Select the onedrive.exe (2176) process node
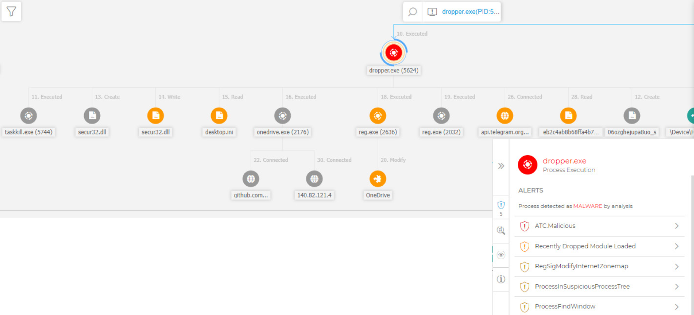This screenshot has width=694, height=315. coord(282,116)
